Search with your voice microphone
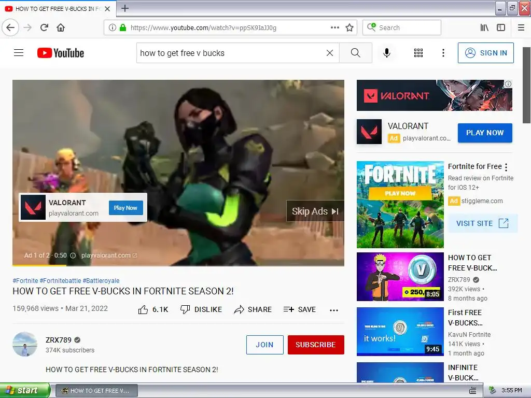This screenshot has width=531, height=398. click(x=387, y=53)
